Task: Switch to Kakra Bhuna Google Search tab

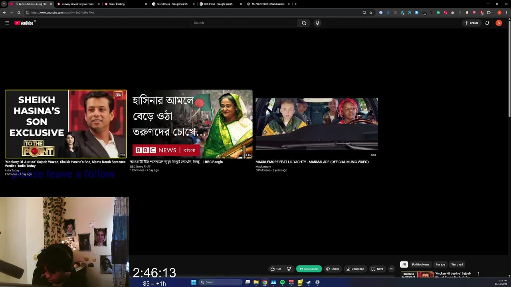Action: 172,4
